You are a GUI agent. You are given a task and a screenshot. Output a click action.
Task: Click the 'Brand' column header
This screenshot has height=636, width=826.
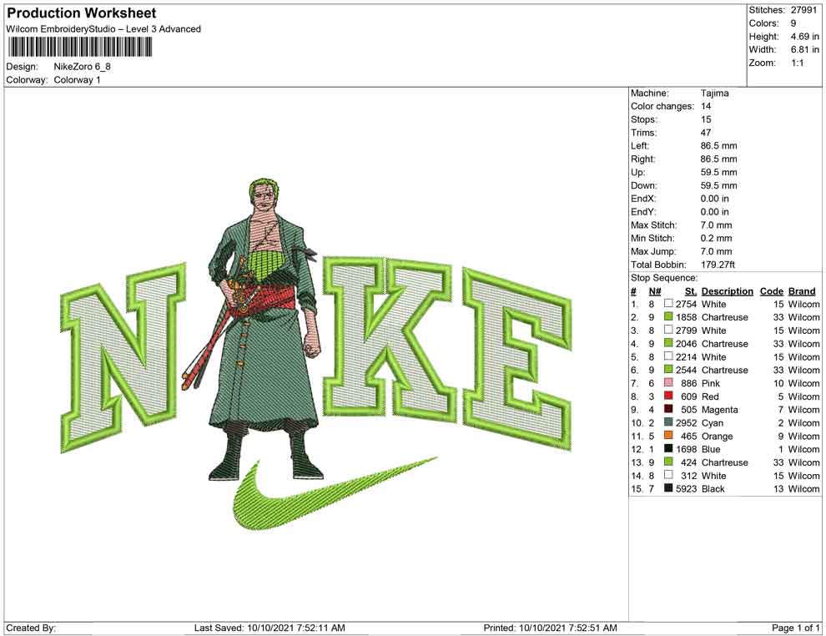(802, 290)
